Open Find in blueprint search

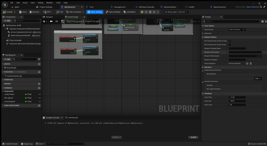point(60,12)
